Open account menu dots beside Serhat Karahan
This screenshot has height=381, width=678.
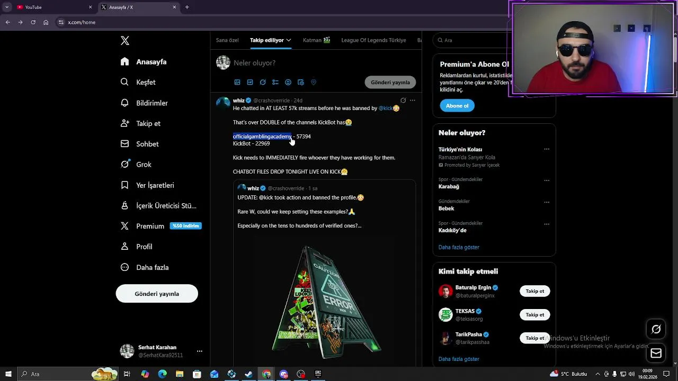200,351
